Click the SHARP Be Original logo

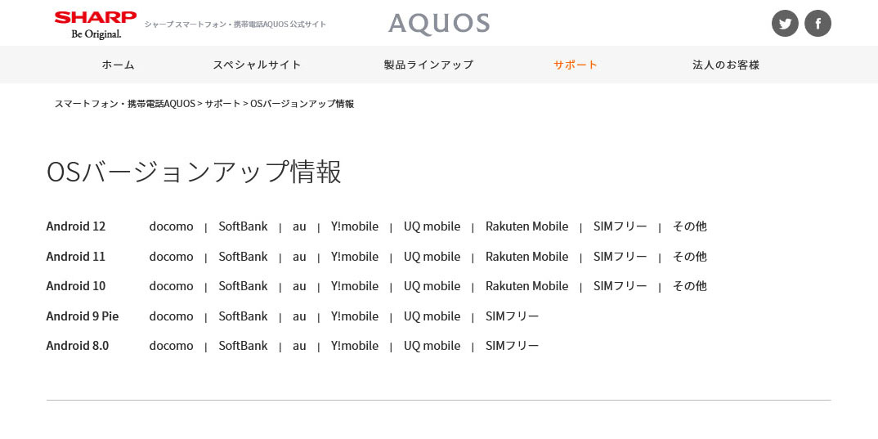[x=96, y=25]
